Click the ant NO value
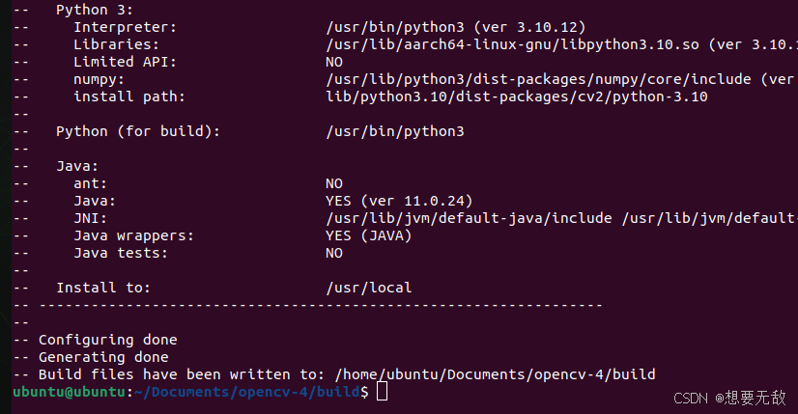This screenshot has width=798, height=414. point(334,183)
